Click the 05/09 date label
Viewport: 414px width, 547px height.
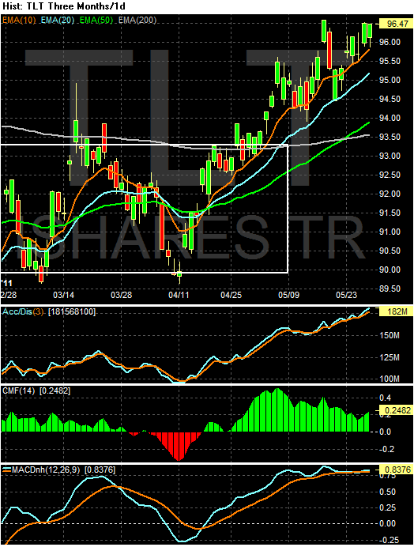click(289, 295)
